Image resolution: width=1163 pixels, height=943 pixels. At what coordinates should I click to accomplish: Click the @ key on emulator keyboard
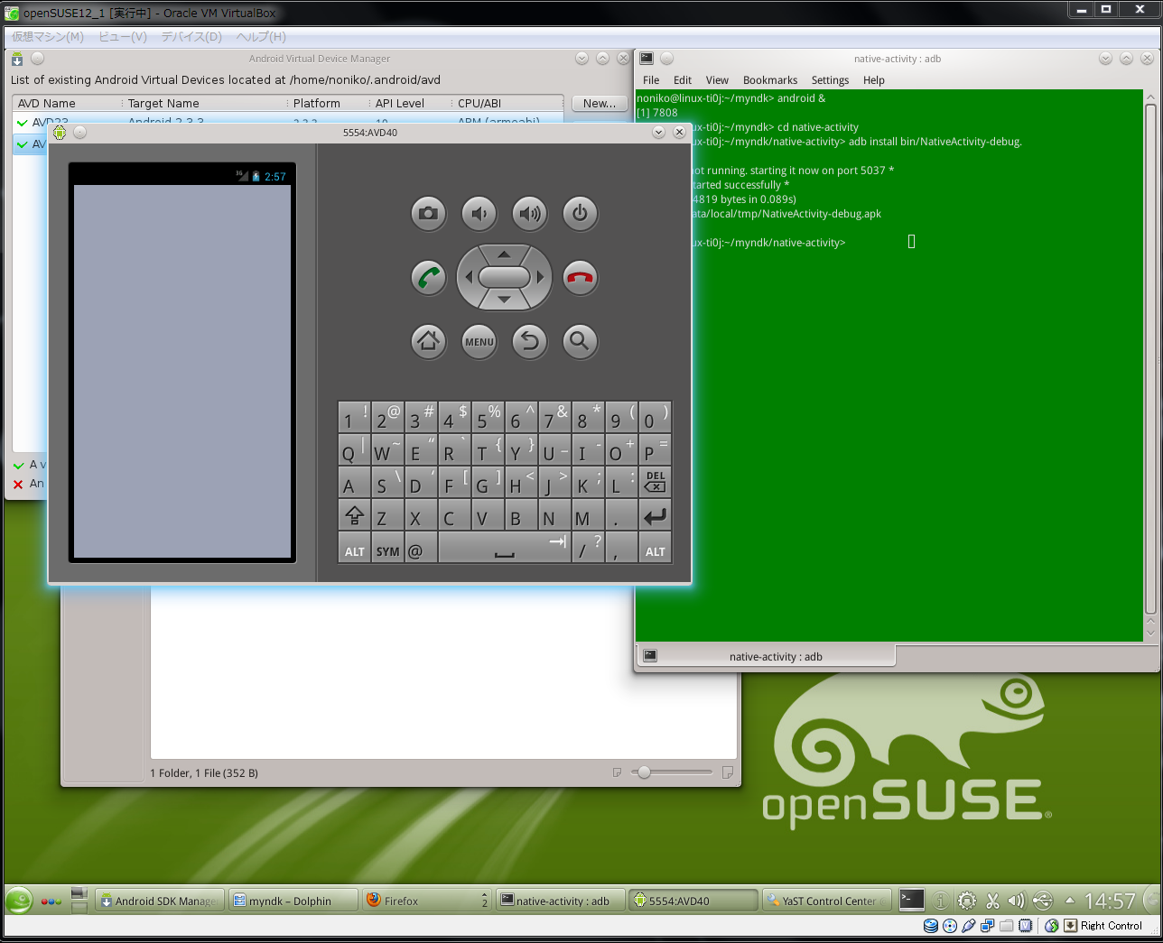421,549
